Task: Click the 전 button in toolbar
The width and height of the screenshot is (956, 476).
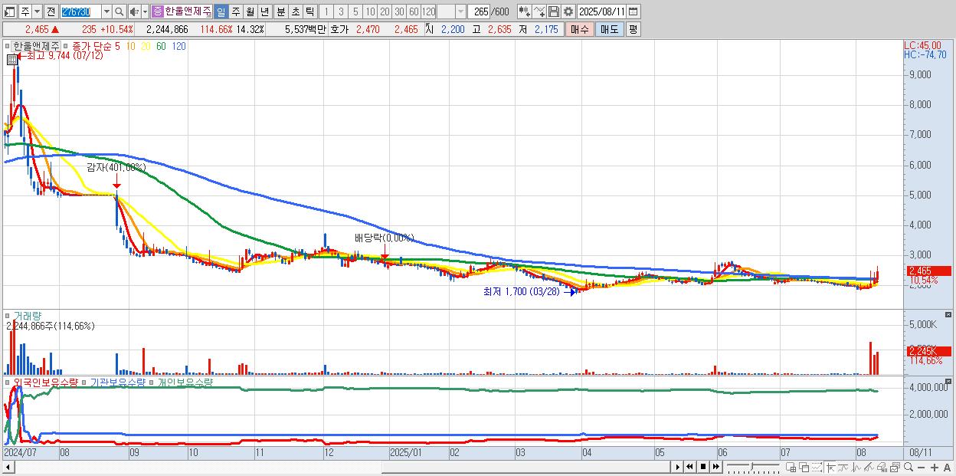Action: 51,11
